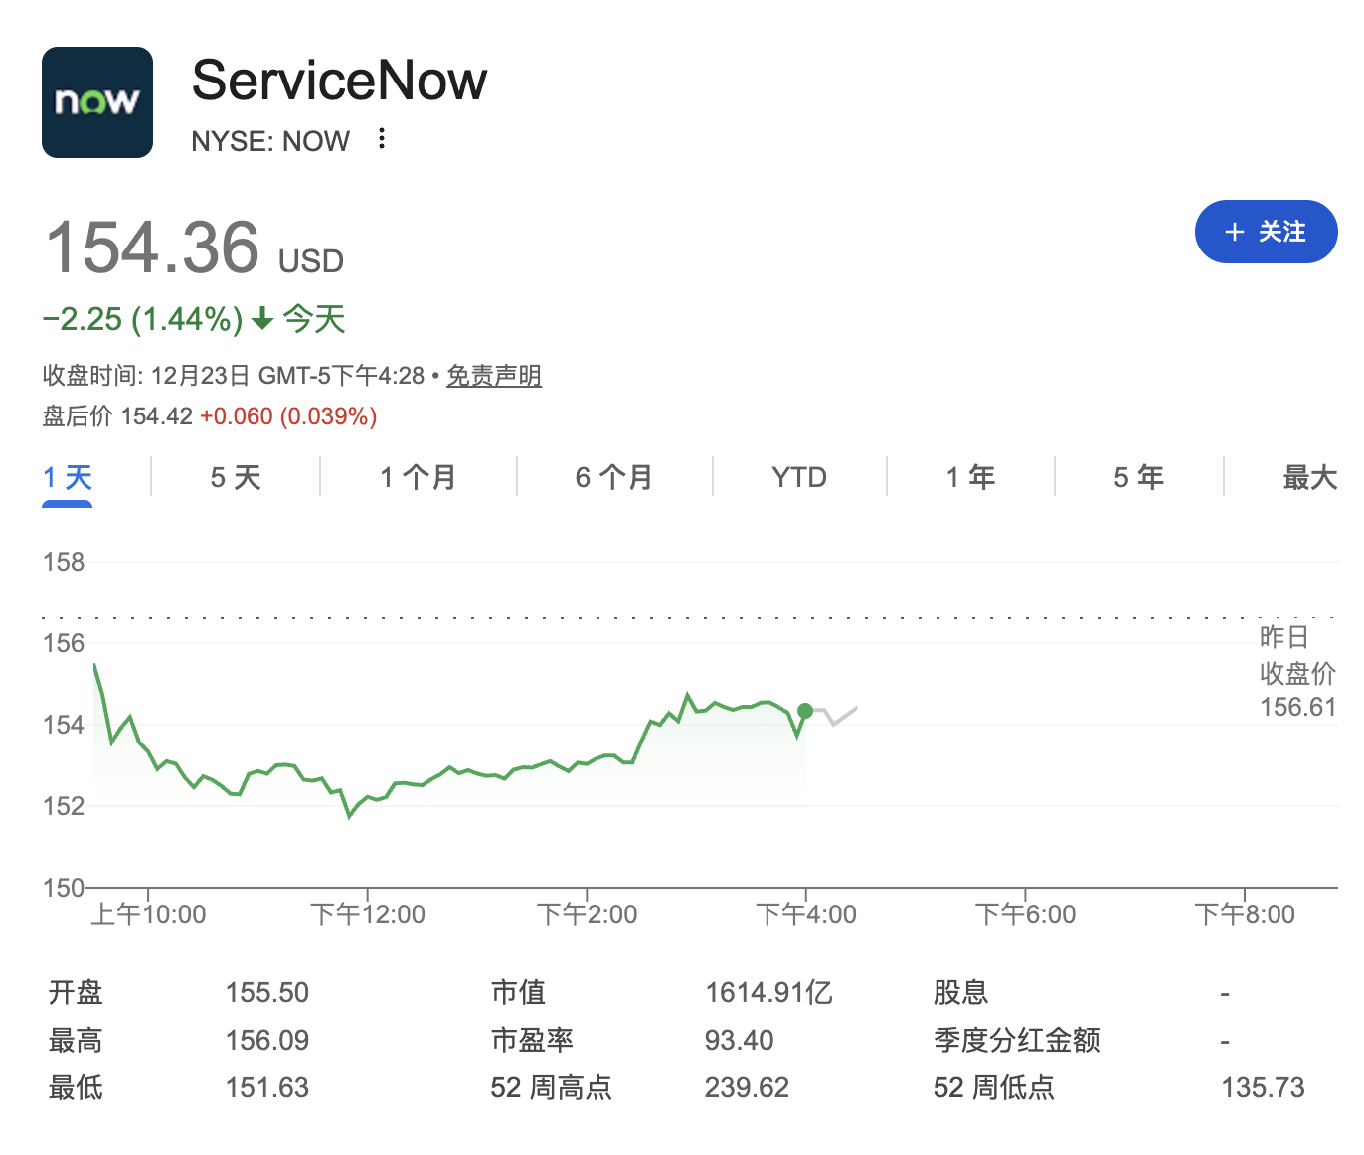
Task: Click the down arrow price change icon
Action: tap(262, 319)
